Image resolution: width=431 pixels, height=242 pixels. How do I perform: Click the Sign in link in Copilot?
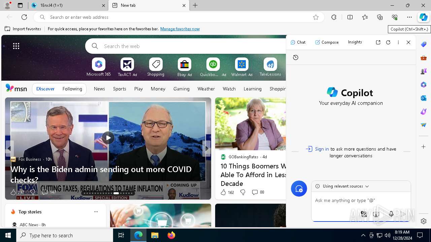point(322,149)
